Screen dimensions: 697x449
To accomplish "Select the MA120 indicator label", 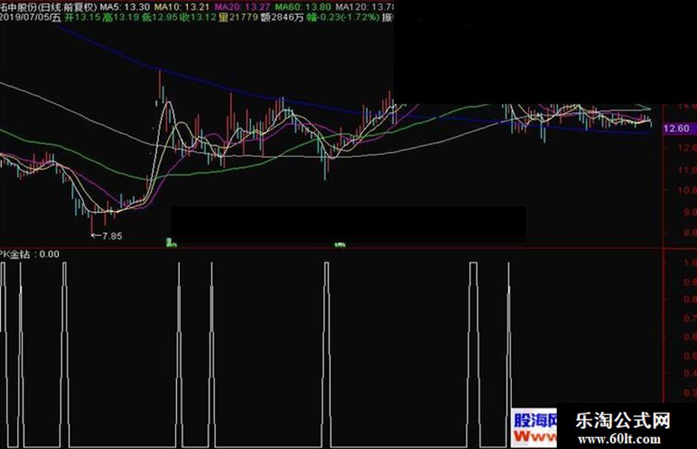I will 364,7.
